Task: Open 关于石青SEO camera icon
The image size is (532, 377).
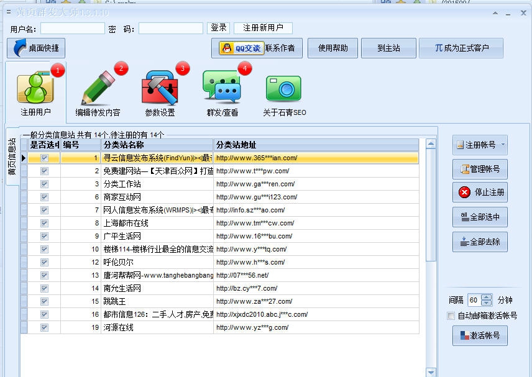Action: pos(283,89)
